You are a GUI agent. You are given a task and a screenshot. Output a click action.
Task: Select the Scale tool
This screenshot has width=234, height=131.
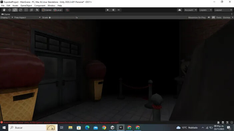coord(21,10)
